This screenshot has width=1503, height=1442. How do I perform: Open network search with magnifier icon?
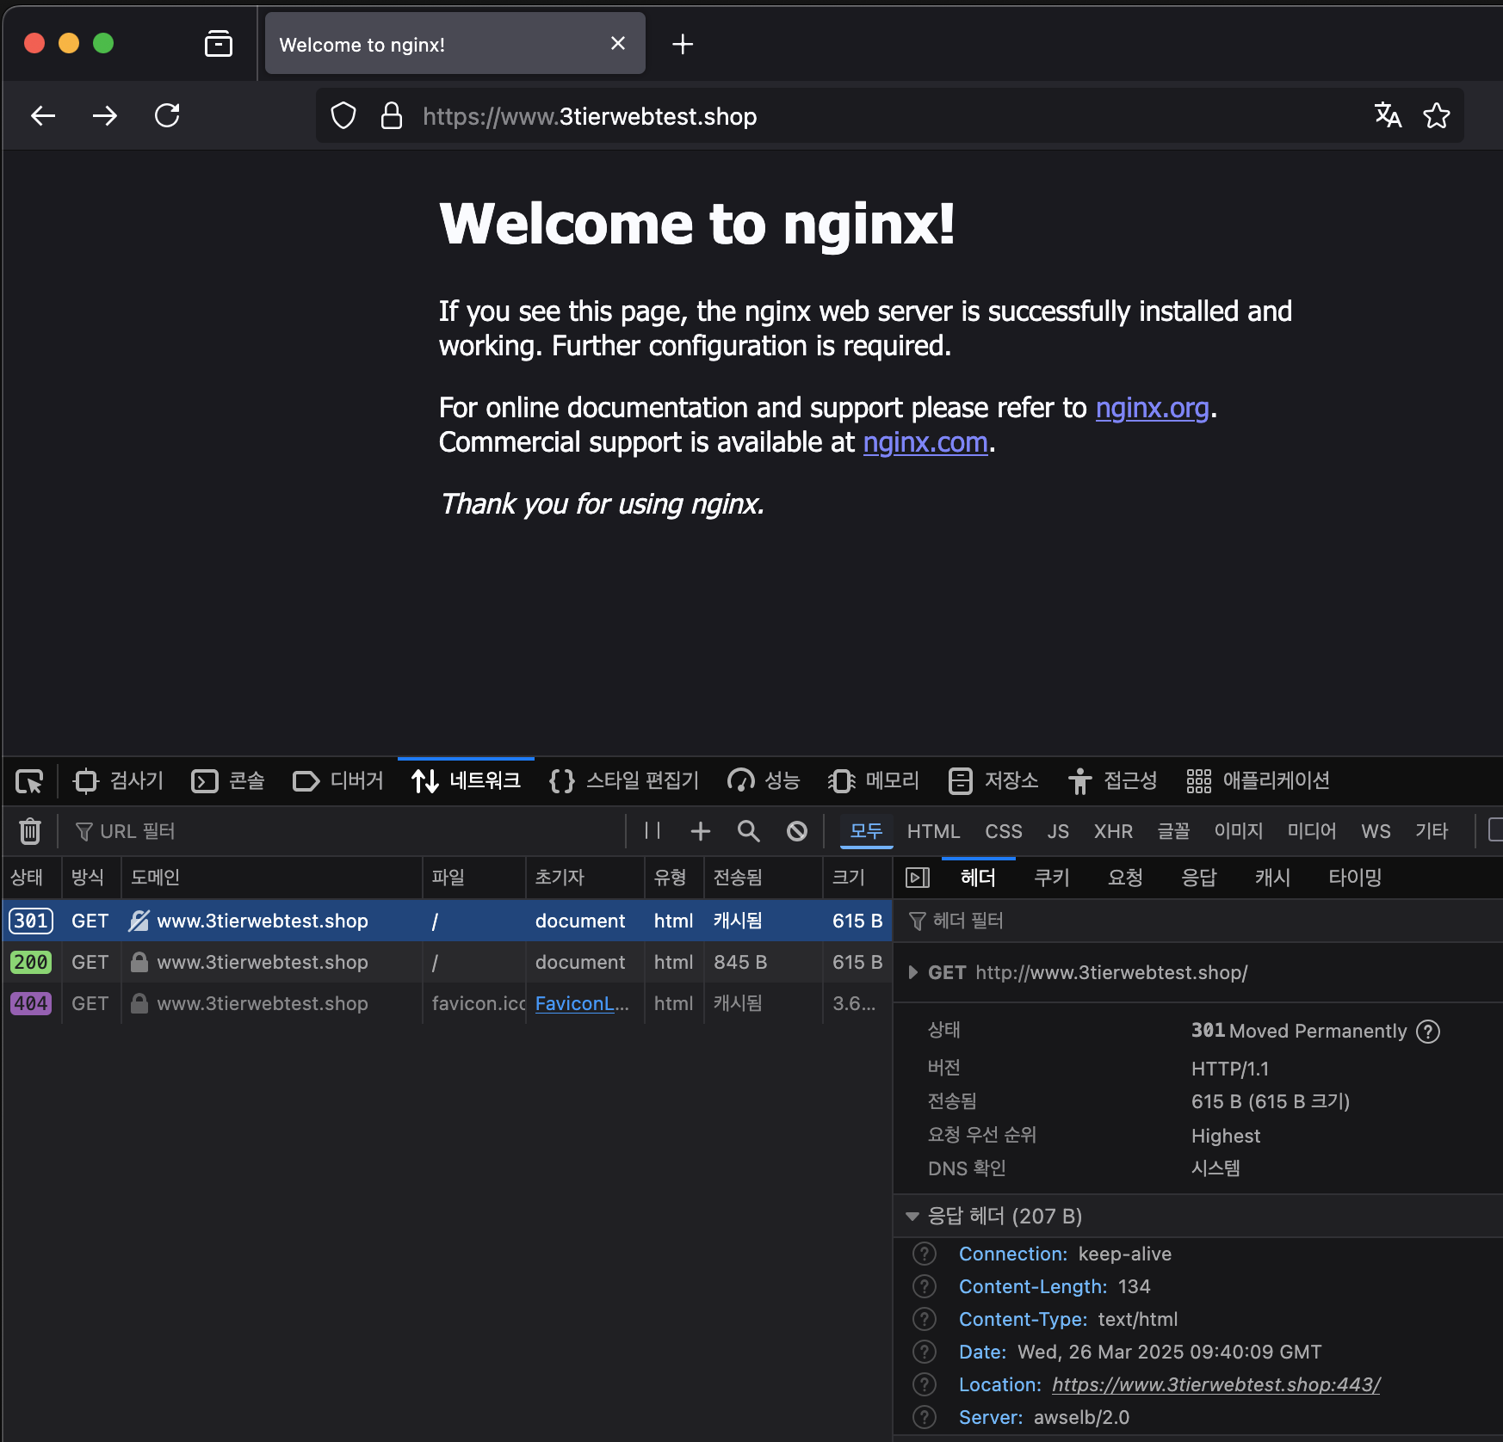tap(749, 831)
